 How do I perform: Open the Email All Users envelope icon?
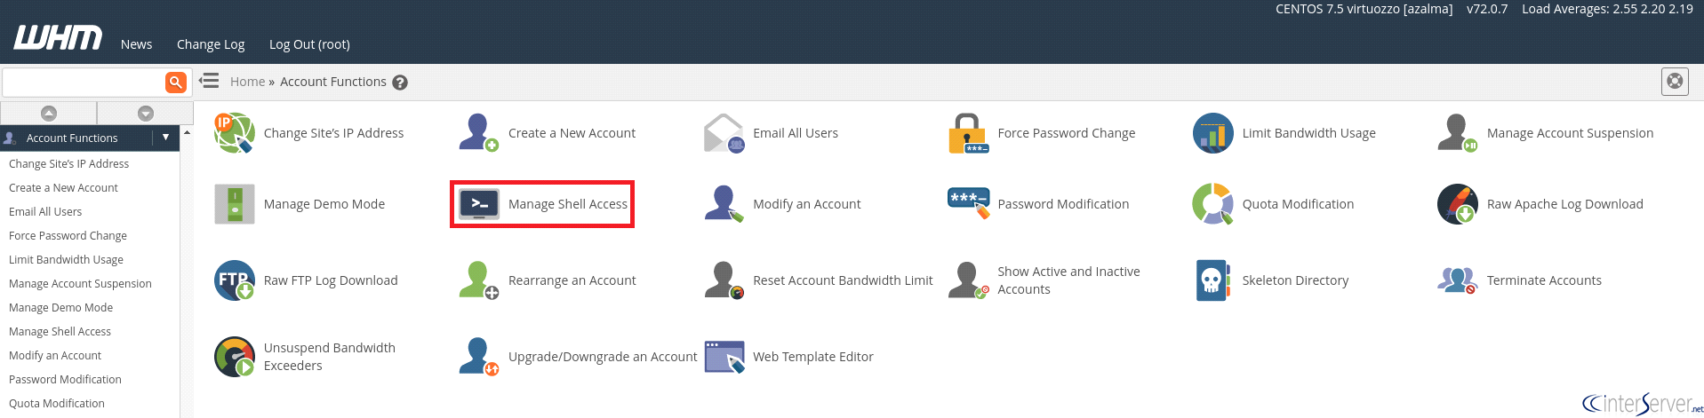[724, 133]
